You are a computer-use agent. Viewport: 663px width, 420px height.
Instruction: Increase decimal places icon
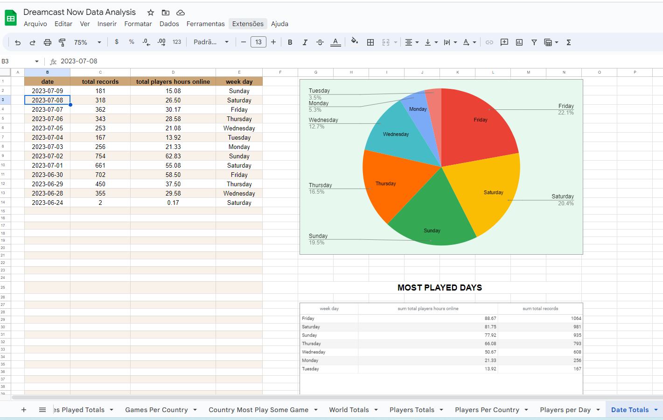tap(161, 42)
